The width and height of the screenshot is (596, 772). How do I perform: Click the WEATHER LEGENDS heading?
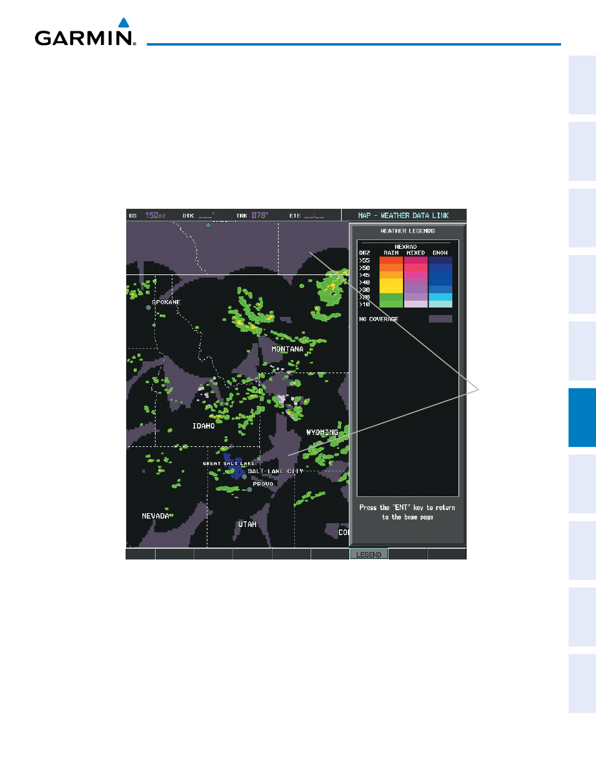[408, 231]
